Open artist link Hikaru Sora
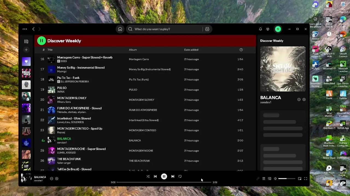 [64, 102]
